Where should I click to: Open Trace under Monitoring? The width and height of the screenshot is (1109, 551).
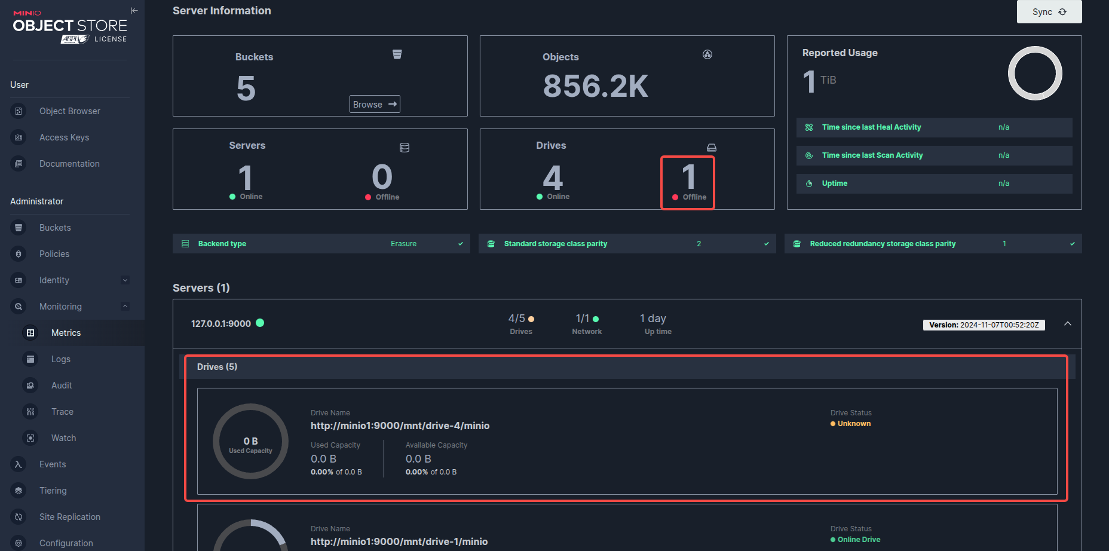click(x=62, y=412)
